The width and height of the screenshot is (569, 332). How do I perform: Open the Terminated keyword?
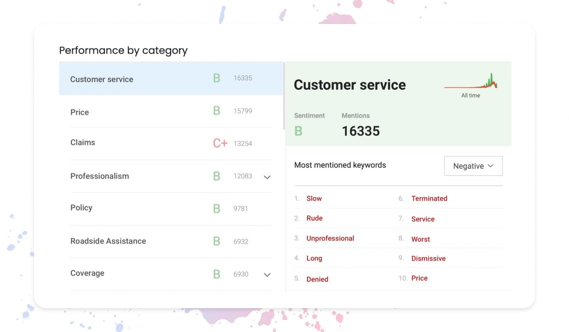click(x=429, y=198)
